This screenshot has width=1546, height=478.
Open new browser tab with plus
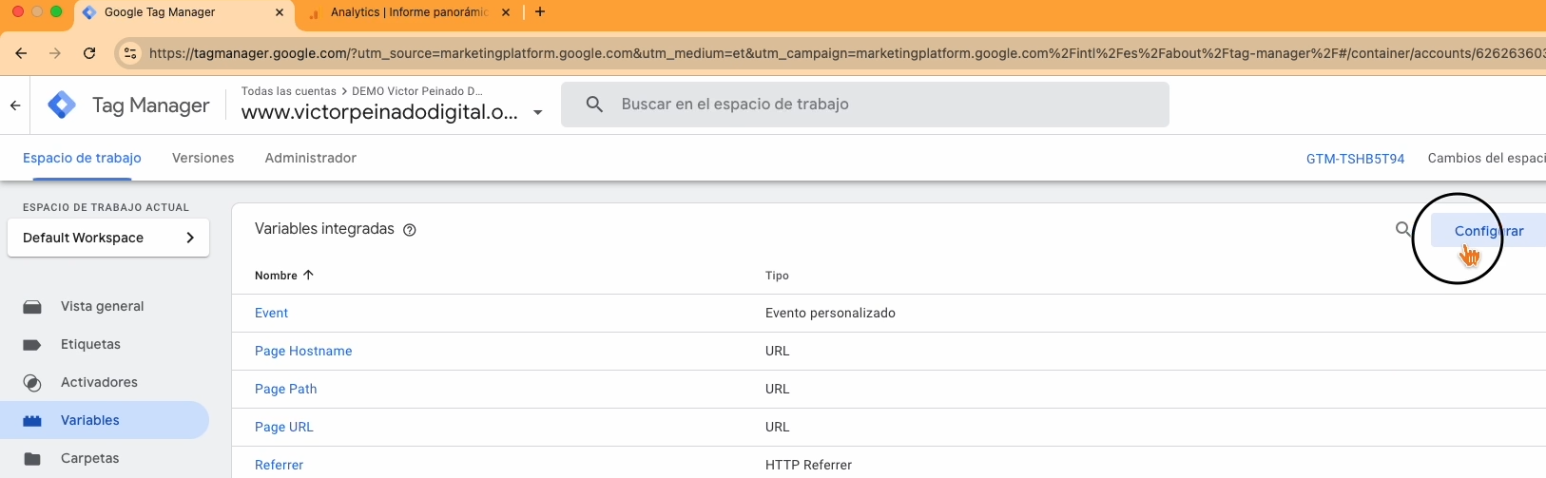click(x=540, y=12)
